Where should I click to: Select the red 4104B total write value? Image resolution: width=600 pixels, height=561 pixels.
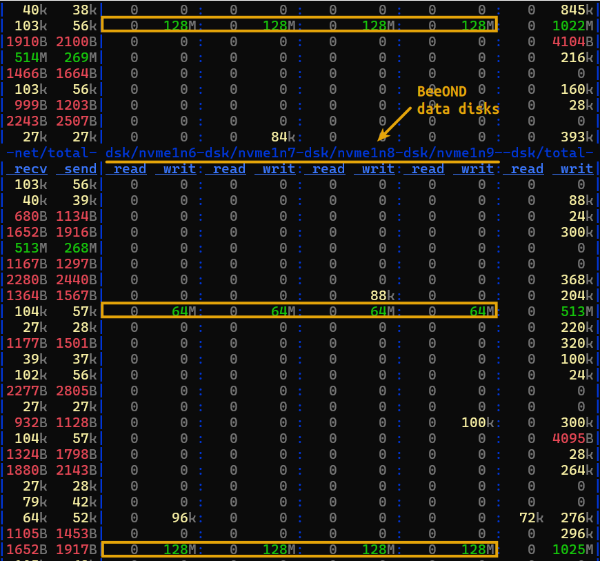tap(573, 41)
